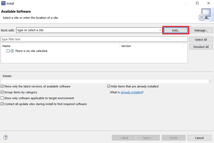Click the Eclipse Install title bar icon
The height and width of the screenshot is (143, 214).
[x=3, y=3]
